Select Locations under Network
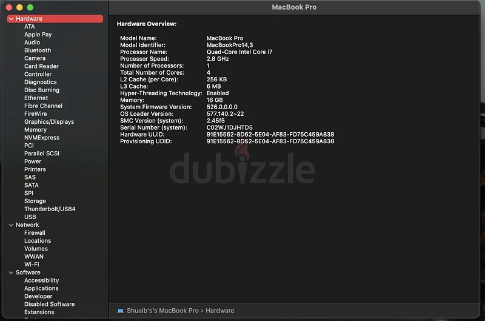The width and height of the screenshot is (485, 321). point(38,241)
